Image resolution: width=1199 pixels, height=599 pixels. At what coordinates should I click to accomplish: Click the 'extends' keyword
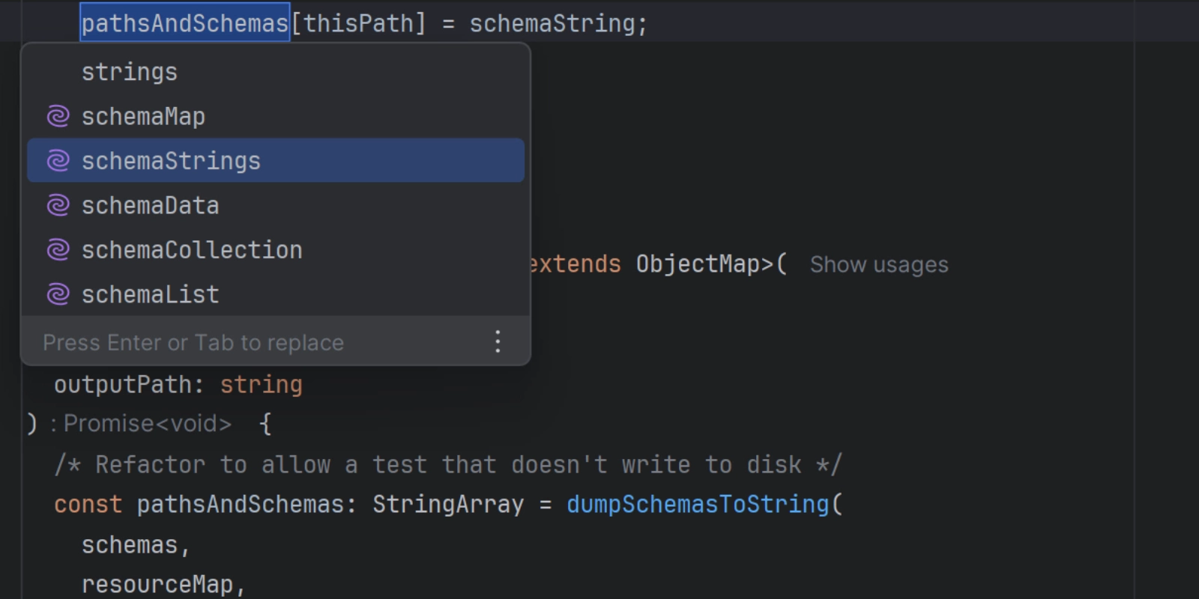574,264
